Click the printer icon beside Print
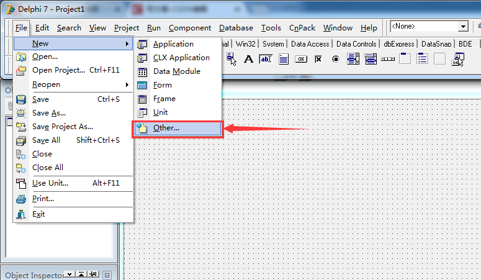481x280 pixels. click(21, 199)
